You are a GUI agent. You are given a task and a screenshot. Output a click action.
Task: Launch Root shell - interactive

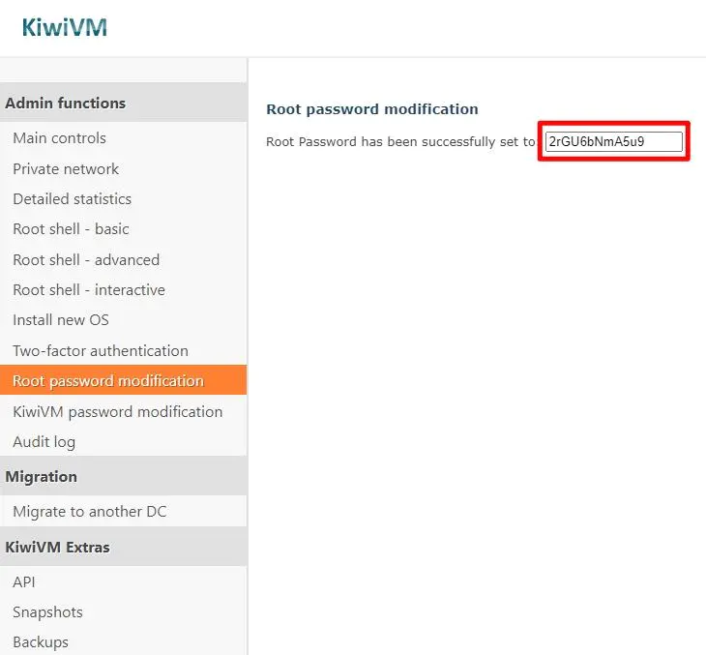point(89,290)
